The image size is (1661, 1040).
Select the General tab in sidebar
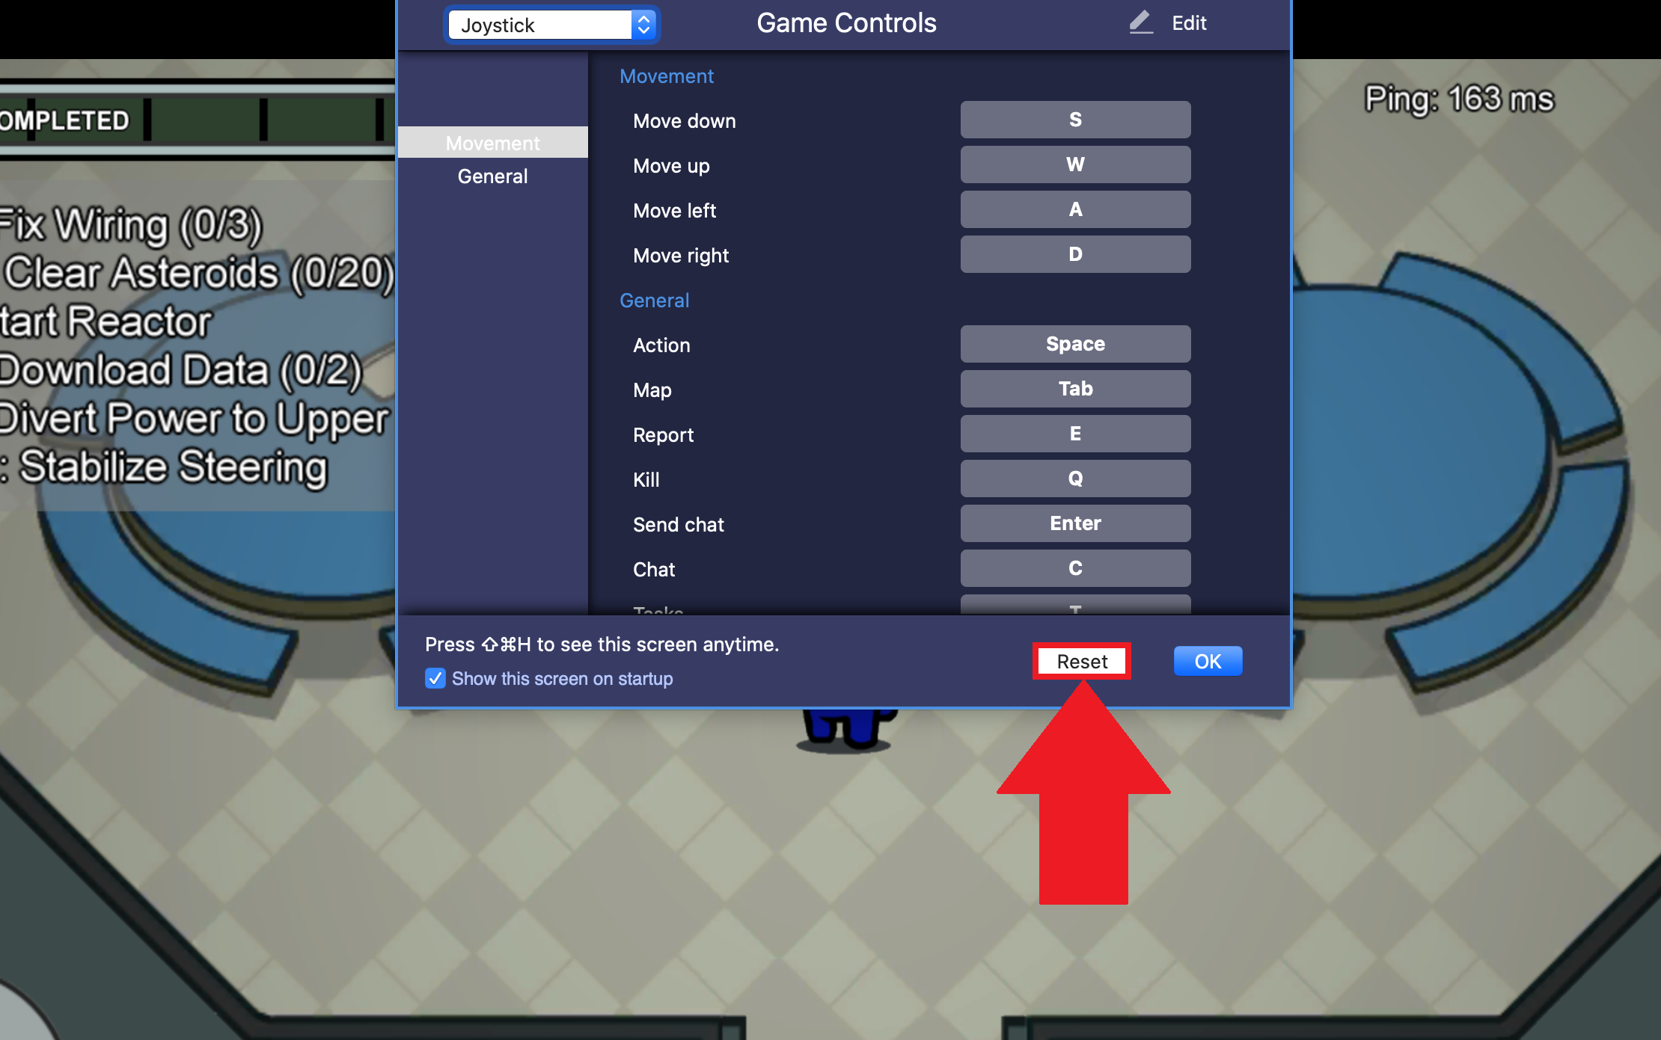[492, 176]
